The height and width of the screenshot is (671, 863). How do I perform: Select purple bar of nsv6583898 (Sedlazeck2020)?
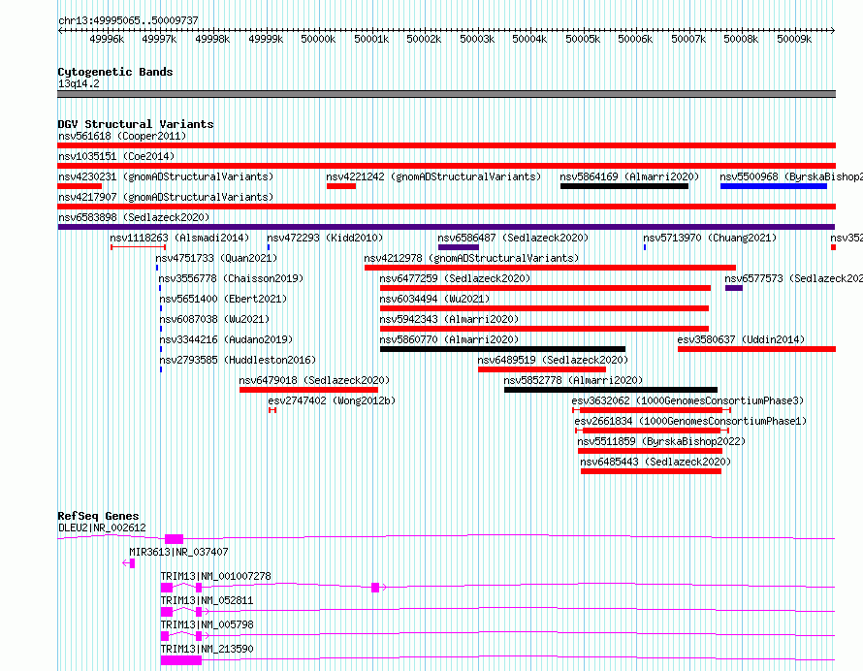click(446, 227)
